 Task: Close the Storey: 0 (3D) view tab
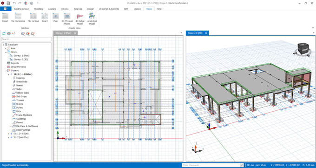206,33
